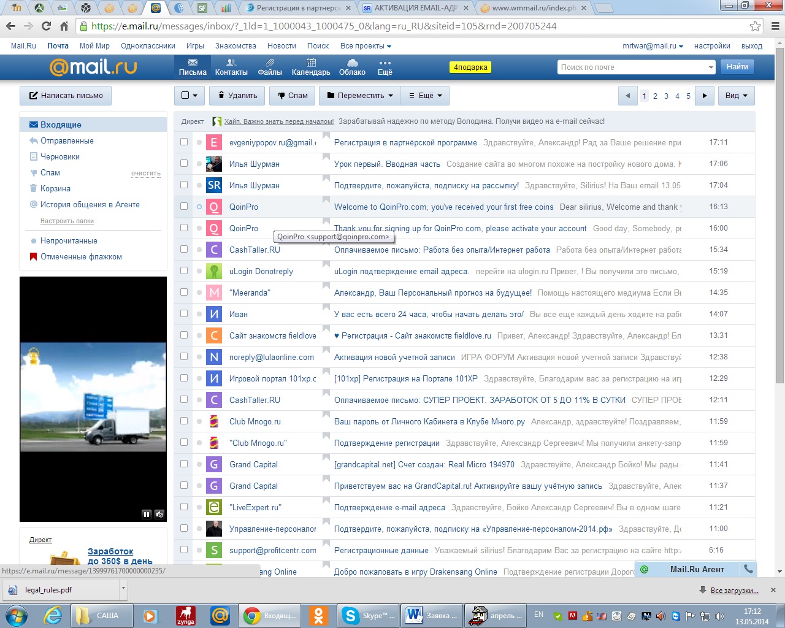Select the Иван email checkbox

point(184,313)
